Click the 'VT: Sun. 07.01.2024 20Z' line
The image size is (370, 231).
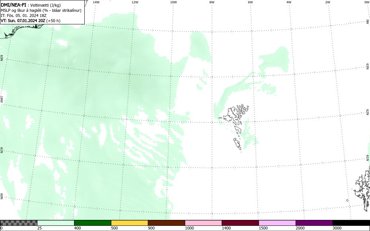pos(23,21)
